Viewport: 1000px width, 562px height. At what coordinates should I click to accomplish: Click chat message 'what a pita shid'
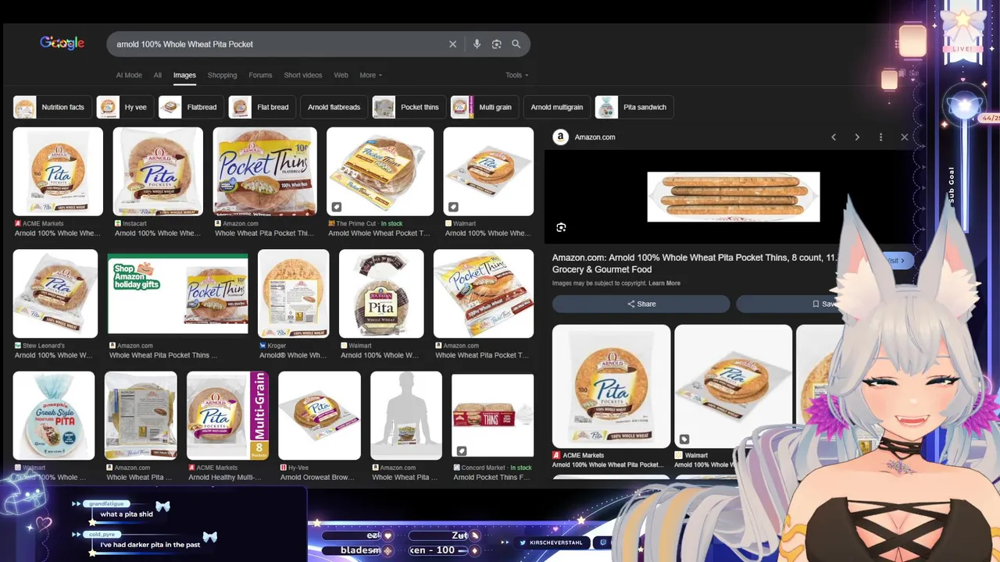pos(127,514)
